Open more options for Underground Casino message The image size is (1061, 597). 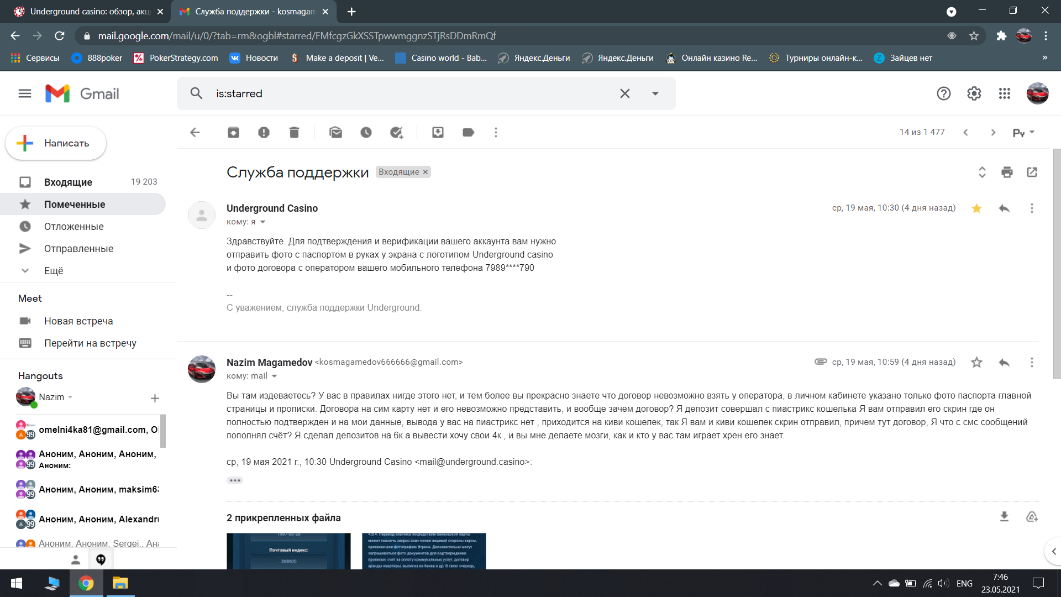coord(1032,208)
